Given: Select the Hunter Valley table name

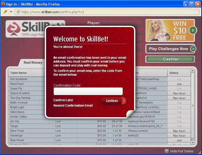Looking at the screenshot, I should pyautogui.click(x=18, y=117).
